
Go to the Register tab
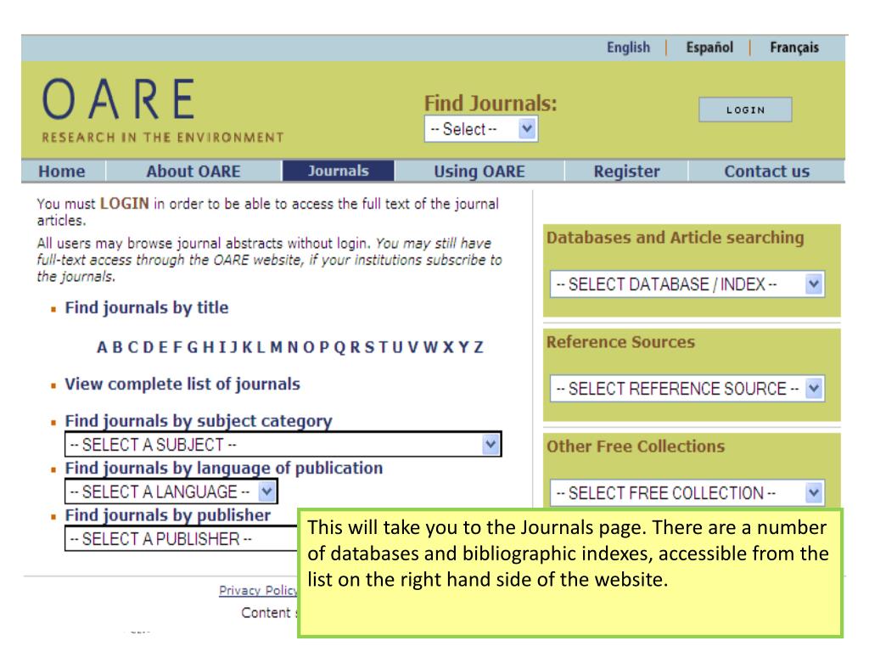tap(627, 171)
